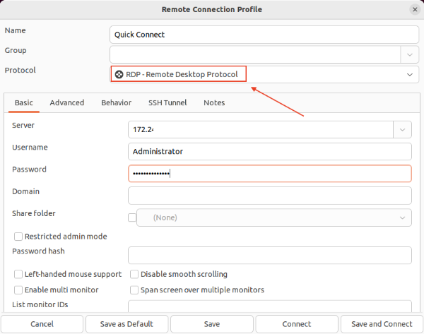The image size is (424, 334).
Task: Click the Connect button
Action: point(297,324)
